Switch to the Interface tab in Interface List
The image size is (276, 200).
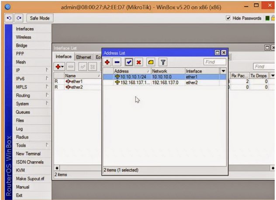pos(64,56)
